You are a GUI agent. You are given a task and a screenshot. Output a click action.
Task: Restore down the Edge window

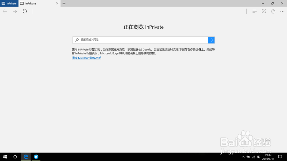(272, 3)
